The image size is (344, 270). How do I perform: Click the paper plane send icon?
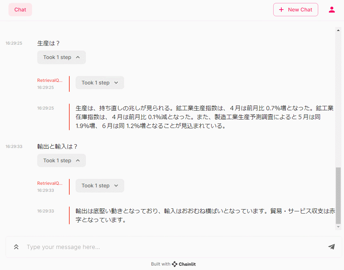pos(331,247)
